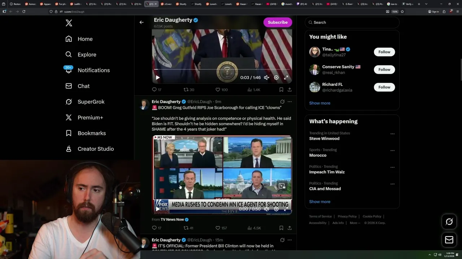Repost the Gutfeld post with 41 reposts

click(189, 228)
